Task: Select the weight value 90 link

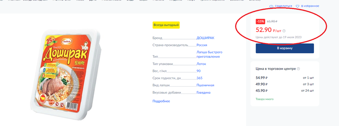Action: pyautogui.click(x=199, y=71)
